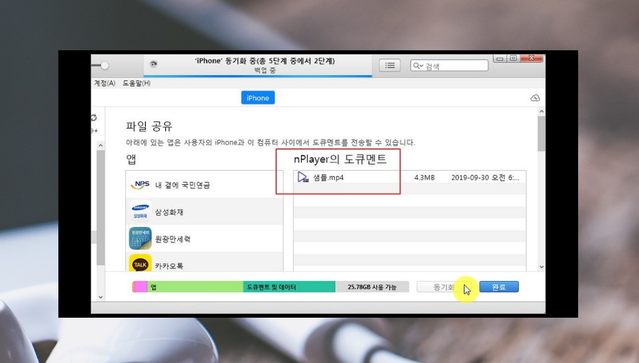Maximize the iTunes window
The height and width of the screenshot is (363, 639).
[513, 58]
